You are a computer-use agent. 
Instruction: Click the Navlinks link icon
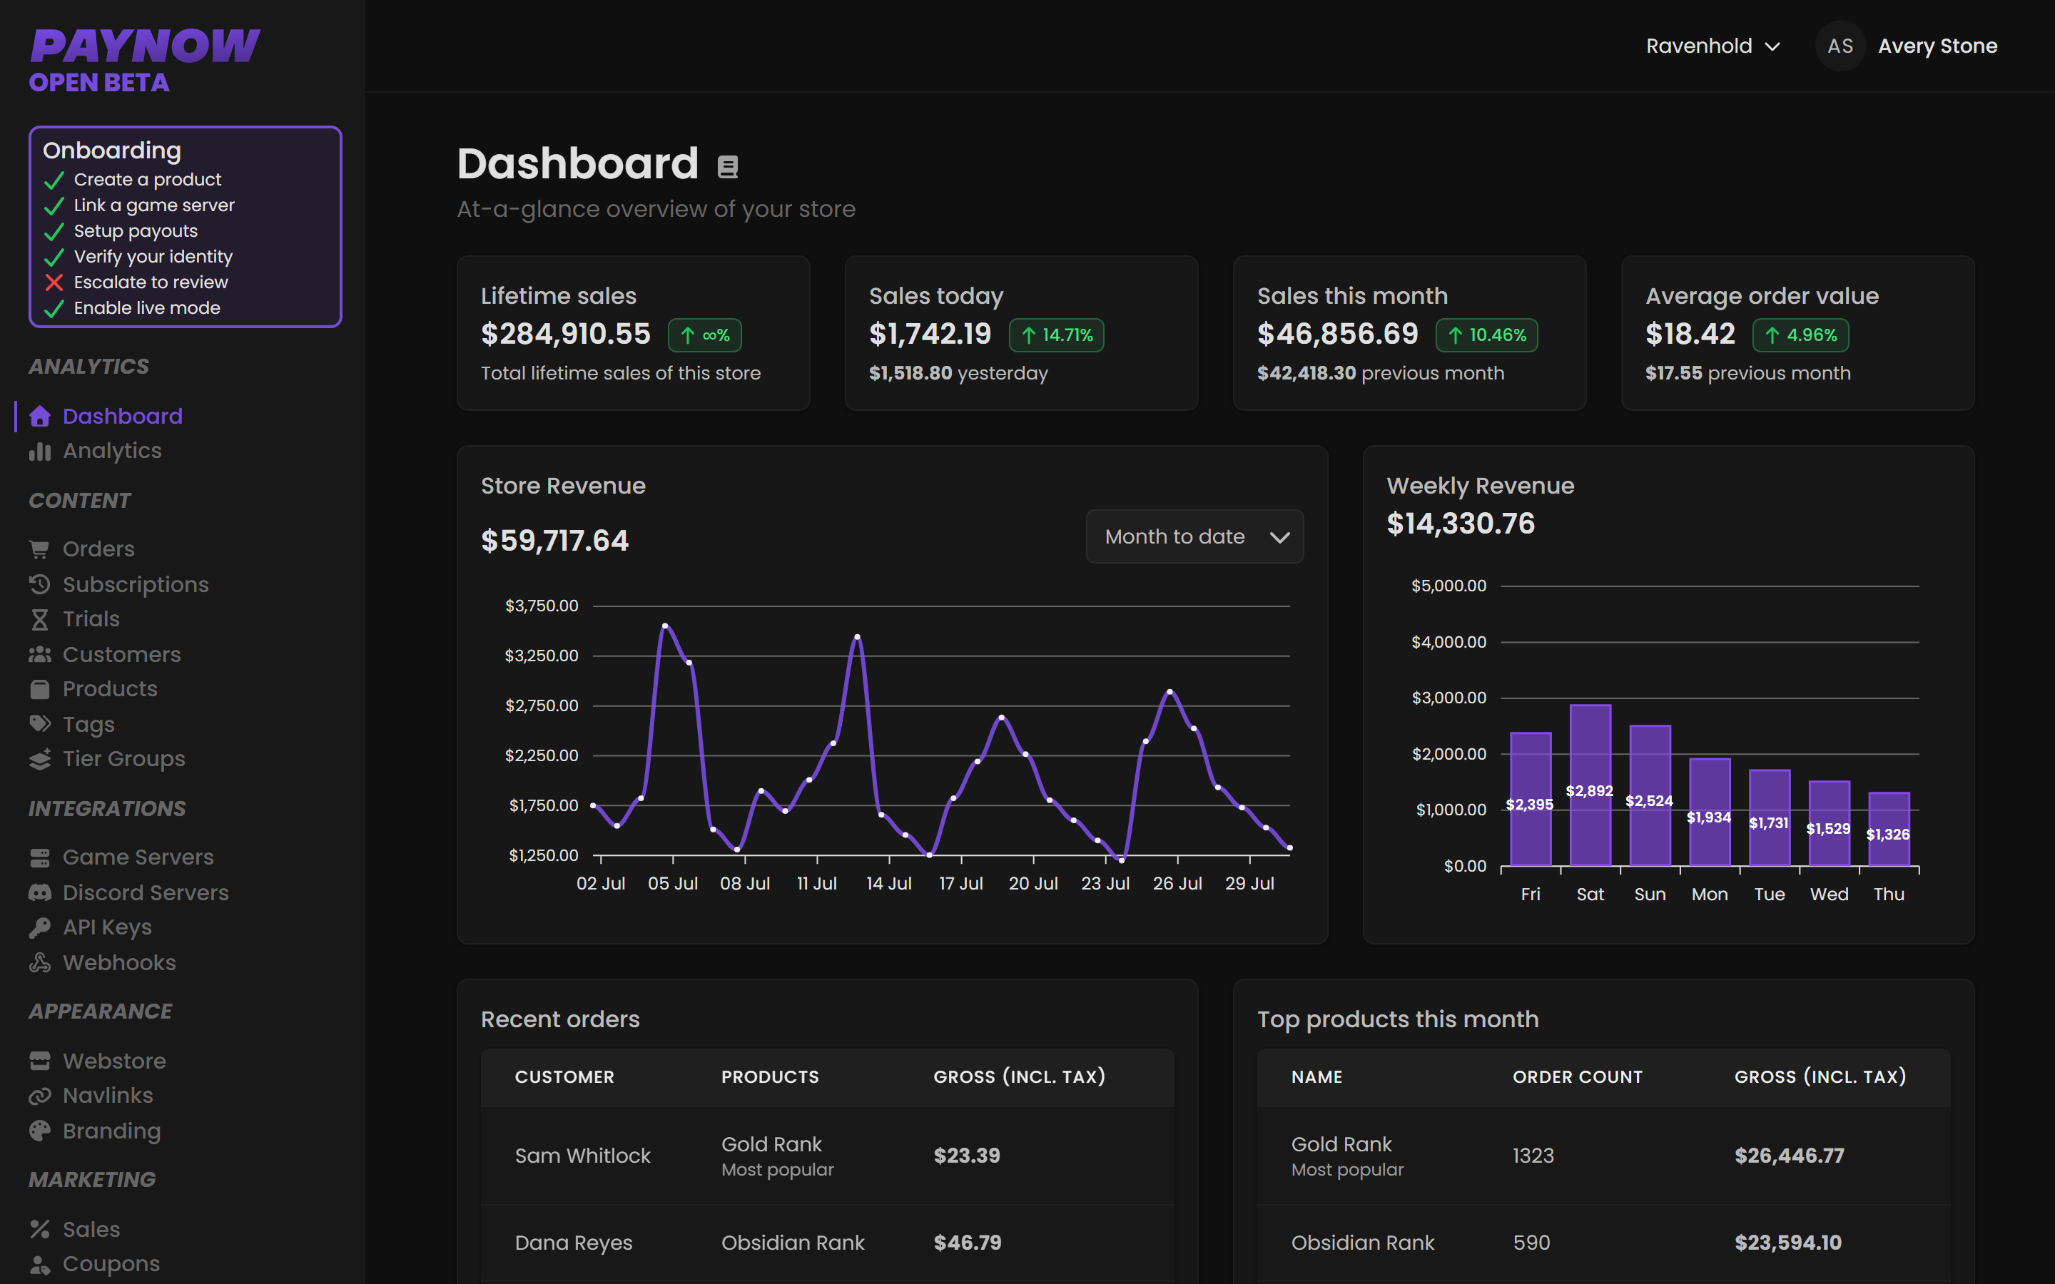click(39, 1096)
